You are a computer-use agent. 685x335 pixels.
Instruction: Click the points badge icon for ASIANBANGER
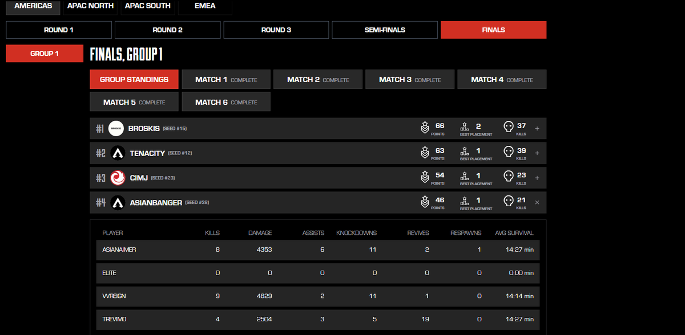(x=425, y=203)
